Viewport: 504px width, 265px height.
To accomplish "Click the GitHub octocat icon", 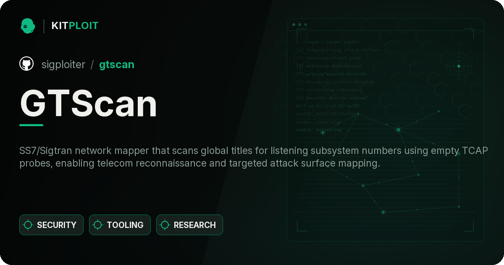I will click(x=26, y=64).
